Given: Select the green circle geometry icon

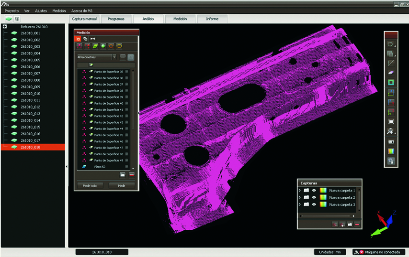Looking at the screenshot, I should (103, 46).
